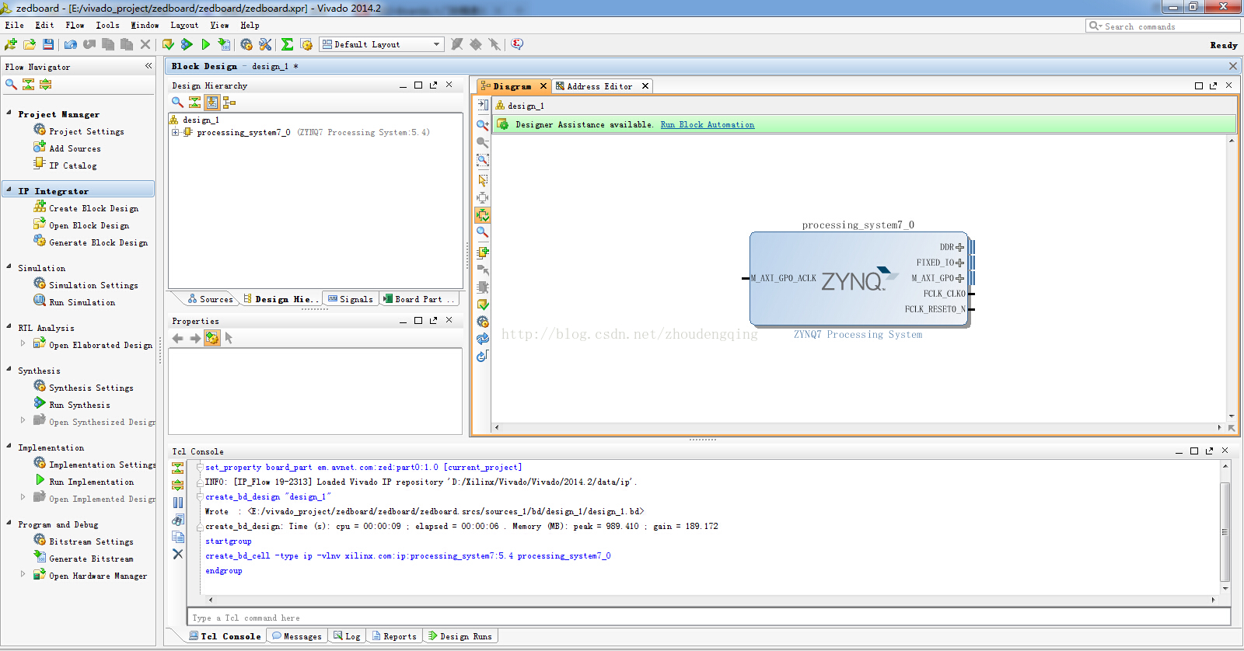The height and width of the screenshot is (651, 1244).
Task: Click the Generate Bitstream toolbar icon
Action: 224,44
